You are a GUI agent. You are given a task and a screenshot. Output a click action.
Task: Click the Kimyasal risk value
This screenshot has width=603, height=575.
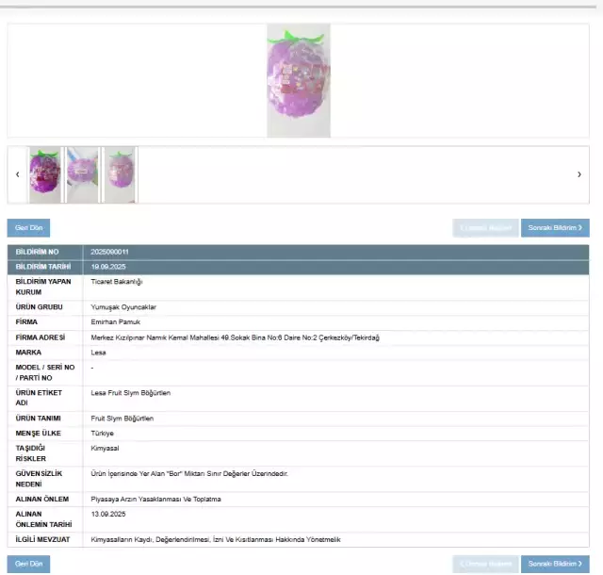point(105,448)
